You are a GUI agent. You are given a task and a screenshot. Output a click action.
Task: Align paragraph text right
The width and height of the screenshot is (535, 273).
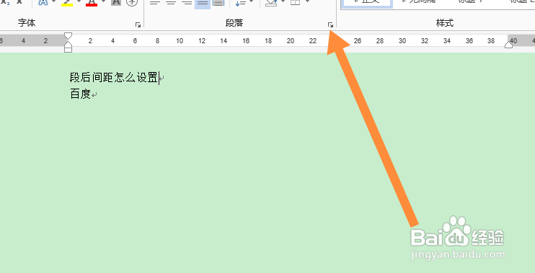187,3
